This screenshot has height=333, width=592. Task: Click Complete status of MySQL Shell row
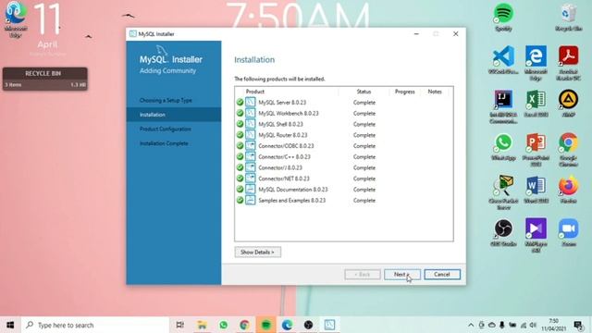point(364,124)
